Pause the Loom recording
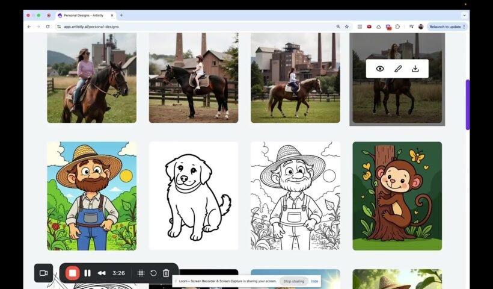Viewport: 493px width, 289px height. tap(88, 273)
